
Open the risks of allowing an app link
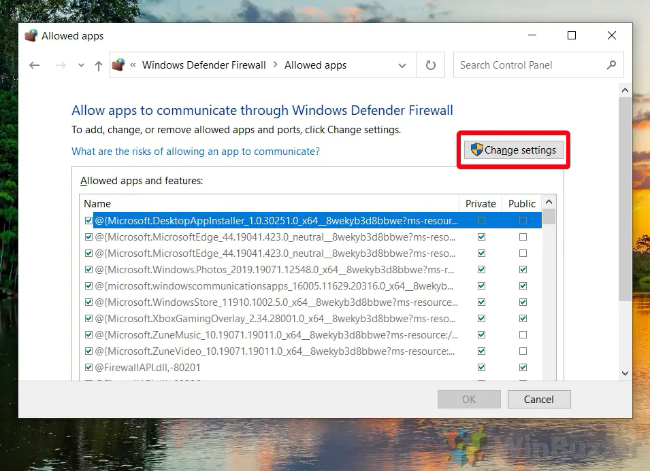click(195, 152)
